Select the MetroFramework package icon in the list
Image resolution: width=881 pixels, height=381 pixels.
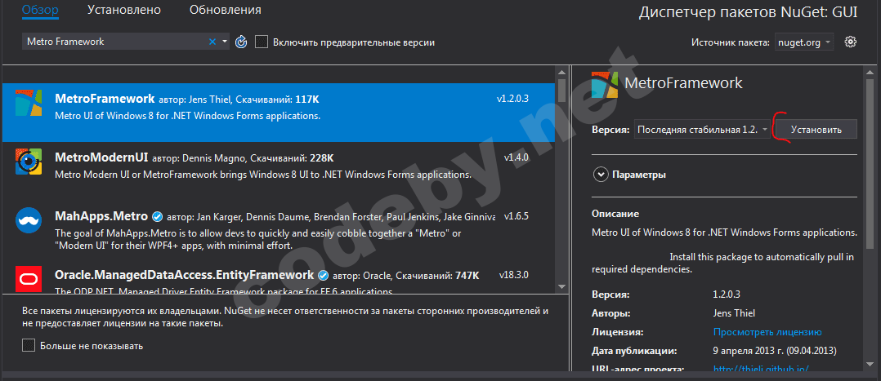(x=29, y=102)
